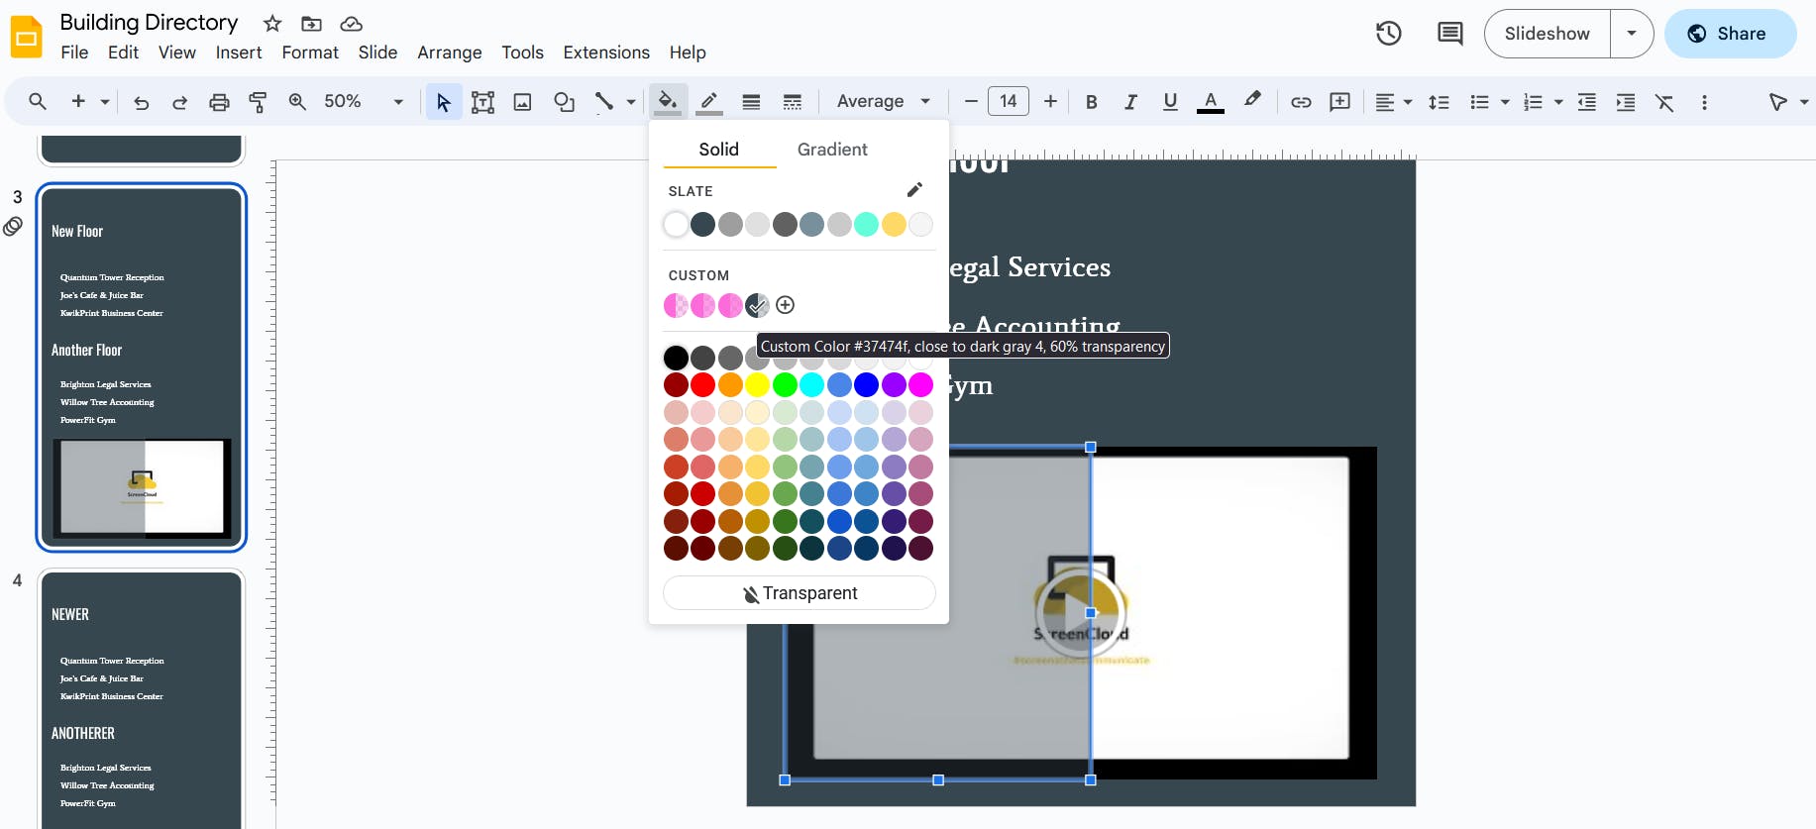Open the Extensions menu
Screen dimensions: 1816x829
click(606, 52)
